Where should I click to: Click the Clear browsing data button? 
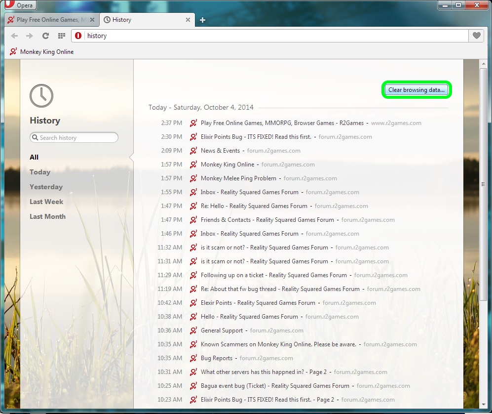[416, 90]
